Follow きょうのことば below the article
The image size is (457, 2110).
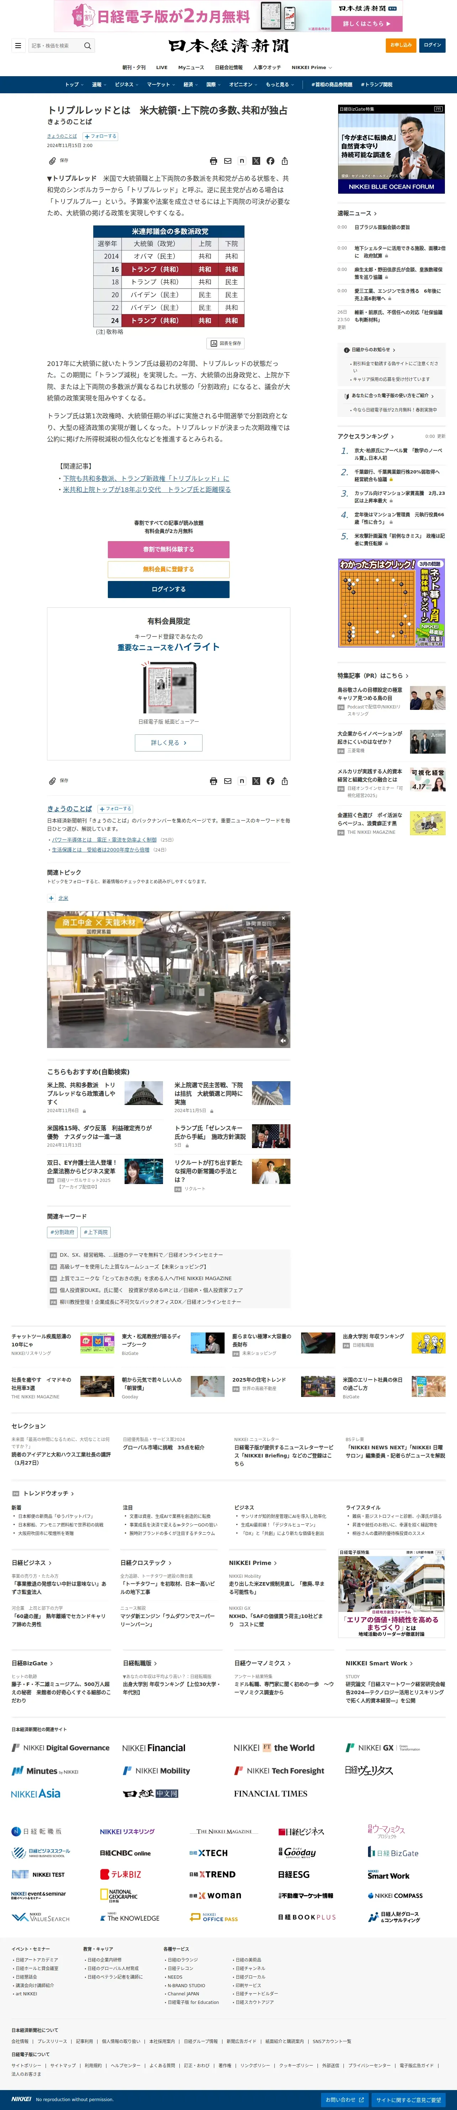[x=115, y=808]
